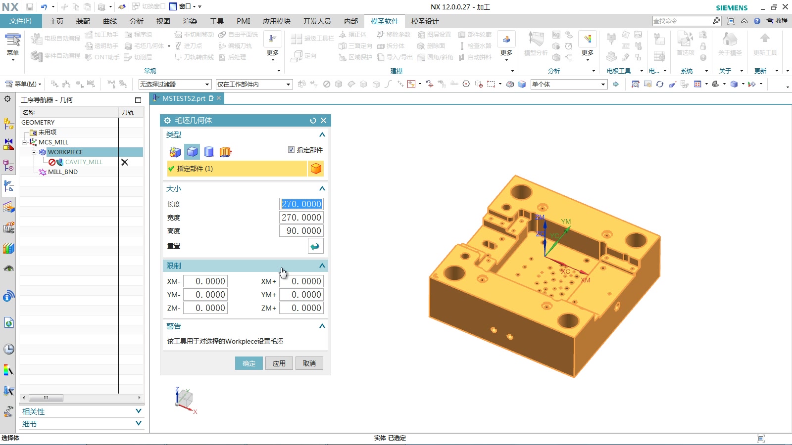Image resolution: width=792 pixels, height=445 pixels.
Task: Click the 高度 input field
Action: (x=301, y=230)
